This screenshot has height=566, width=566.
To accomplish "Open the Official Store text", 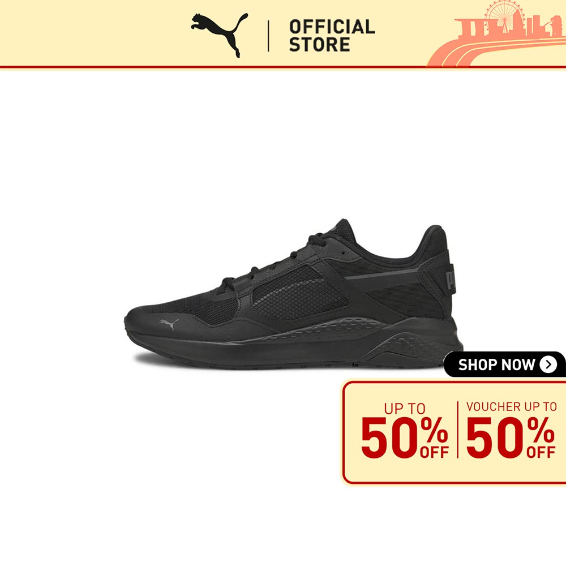I will click(x=332, y=35).
